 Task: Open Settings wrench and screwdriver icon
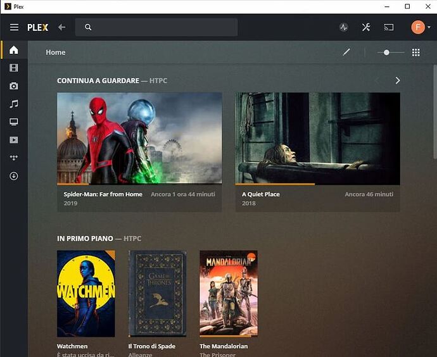click(366, 27)
